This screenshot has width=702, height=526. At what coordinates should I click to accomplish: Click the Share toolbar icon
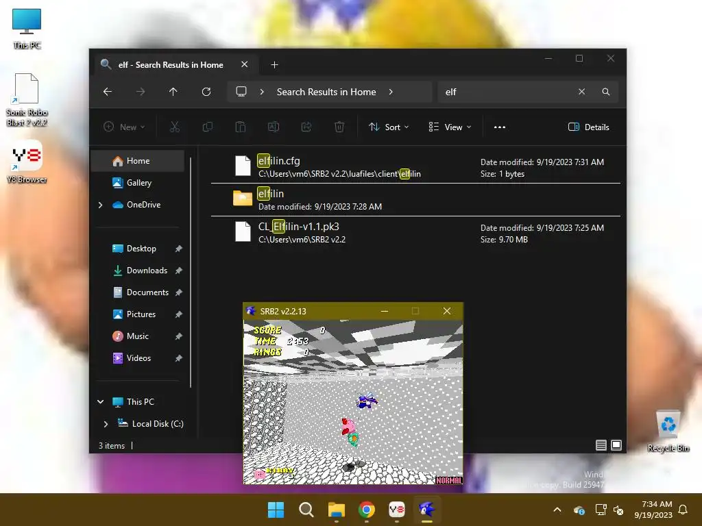click(306, 127)
